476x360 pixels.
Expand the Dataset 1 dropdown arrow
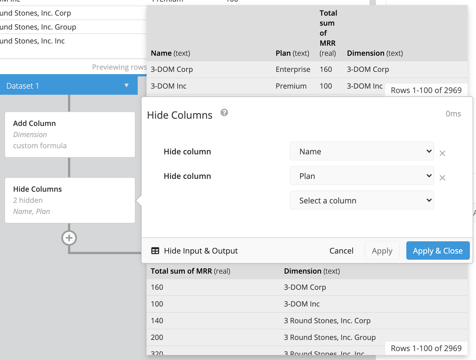pos(127,86)
